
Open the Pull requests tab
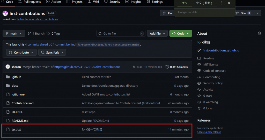30,2
